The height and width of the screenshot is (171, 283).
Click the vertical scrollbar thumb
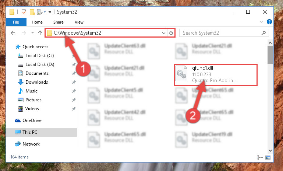pyautogui.click(x=270, y=55)
